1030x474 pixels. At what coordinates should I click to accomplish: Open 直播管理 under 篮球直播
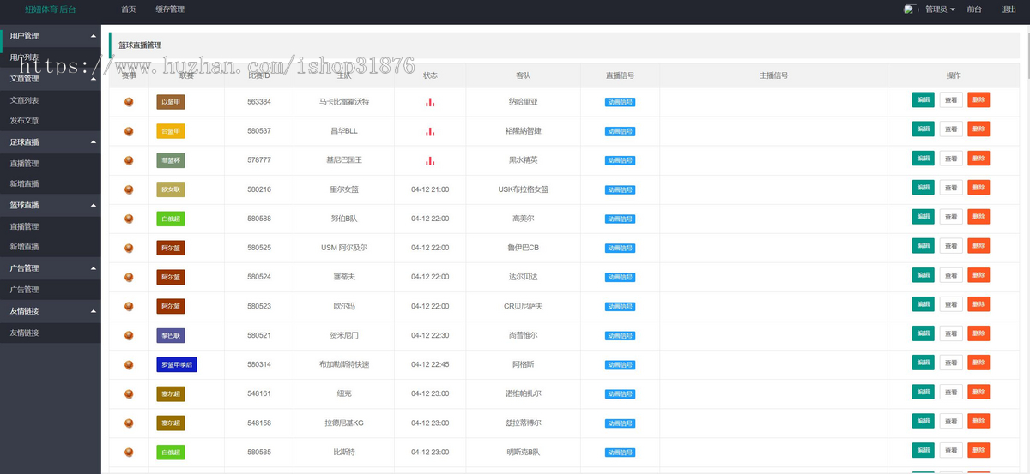51,226
